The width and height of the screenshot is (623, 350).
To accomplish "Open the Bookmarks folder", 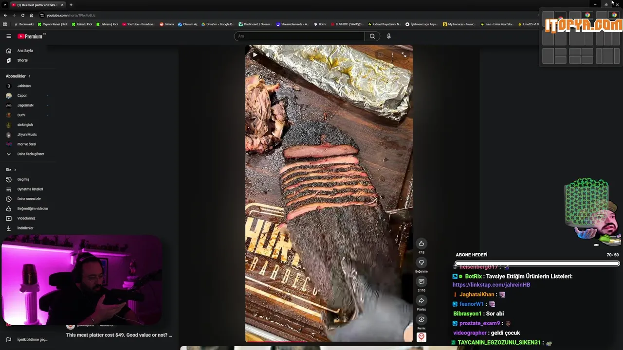I will tap(24, 24).
